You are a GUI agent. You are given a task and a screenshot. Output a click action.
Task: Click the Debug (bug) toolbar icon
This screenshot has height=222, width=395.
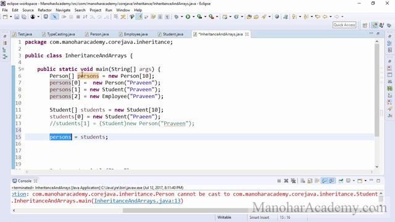point(177,17)
